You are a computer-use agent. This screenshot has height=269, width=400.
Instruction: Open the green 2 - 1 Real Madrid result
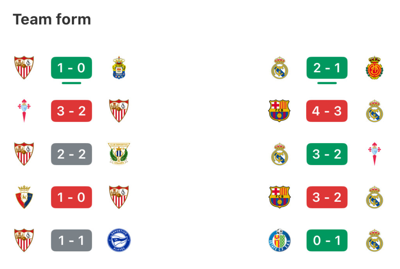327,68
